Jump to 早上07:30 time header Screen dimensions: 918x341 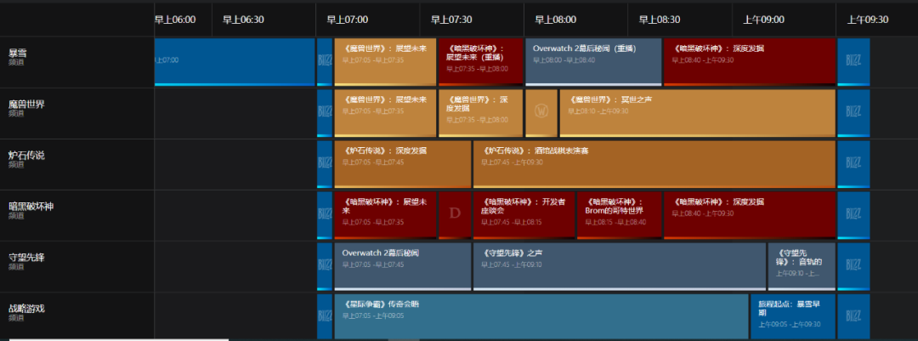451,20
